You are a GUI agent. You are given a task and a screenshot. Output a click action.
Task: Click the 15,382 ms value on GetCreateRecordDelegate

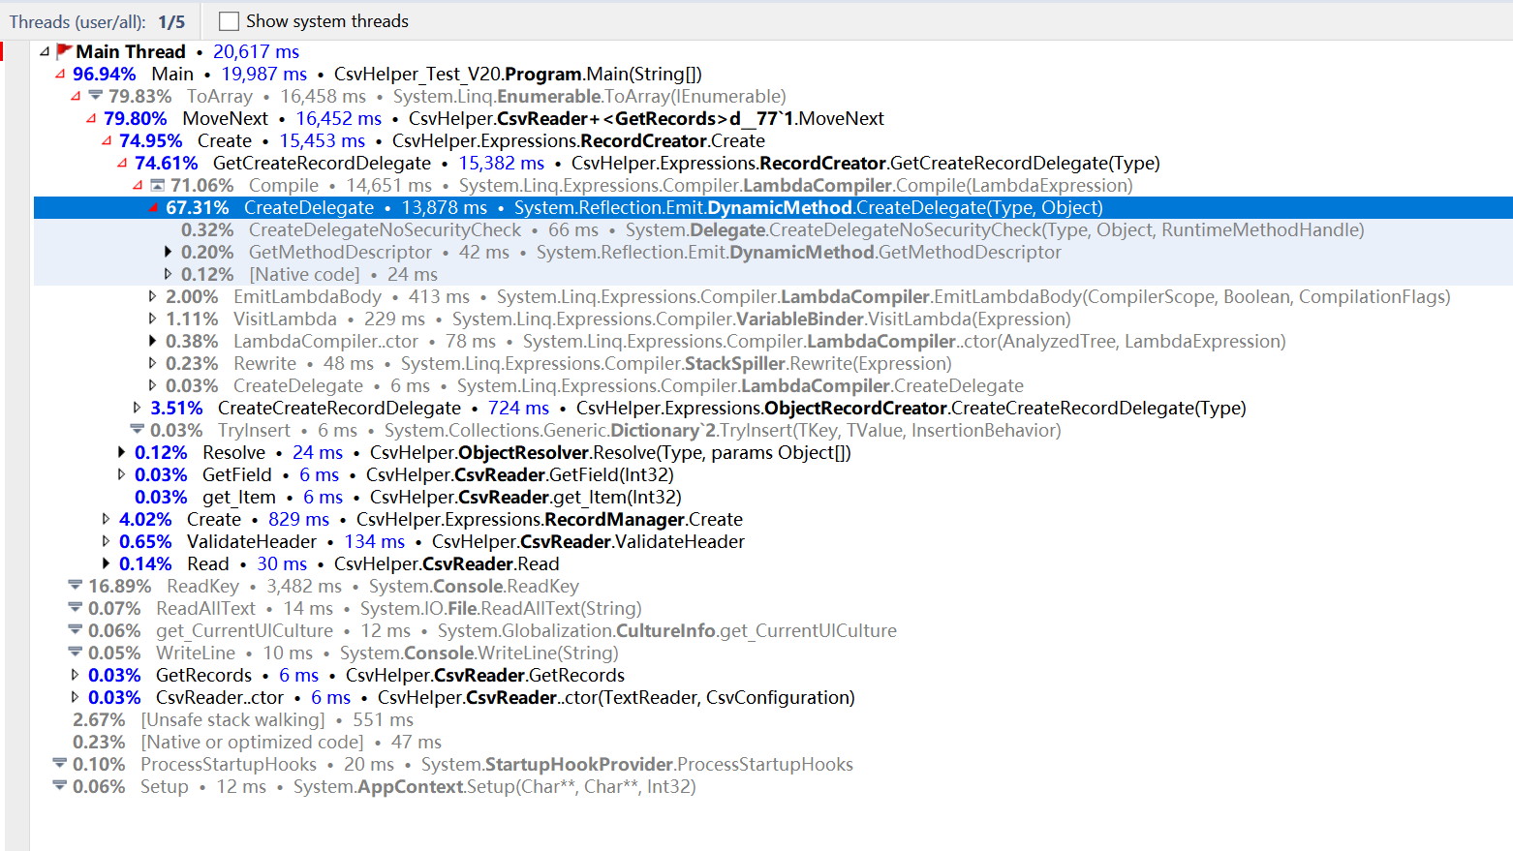(502, 163)
